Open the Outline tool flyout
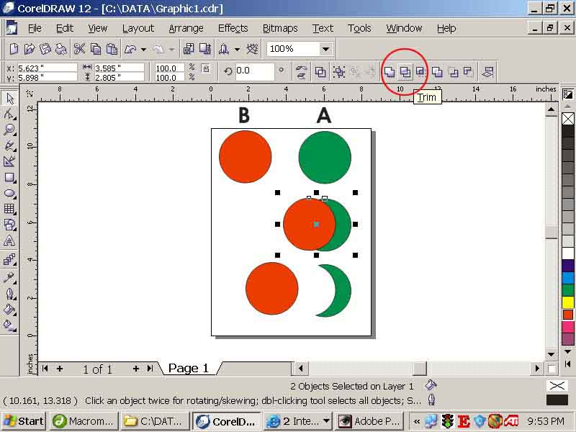 pos(9,294)
